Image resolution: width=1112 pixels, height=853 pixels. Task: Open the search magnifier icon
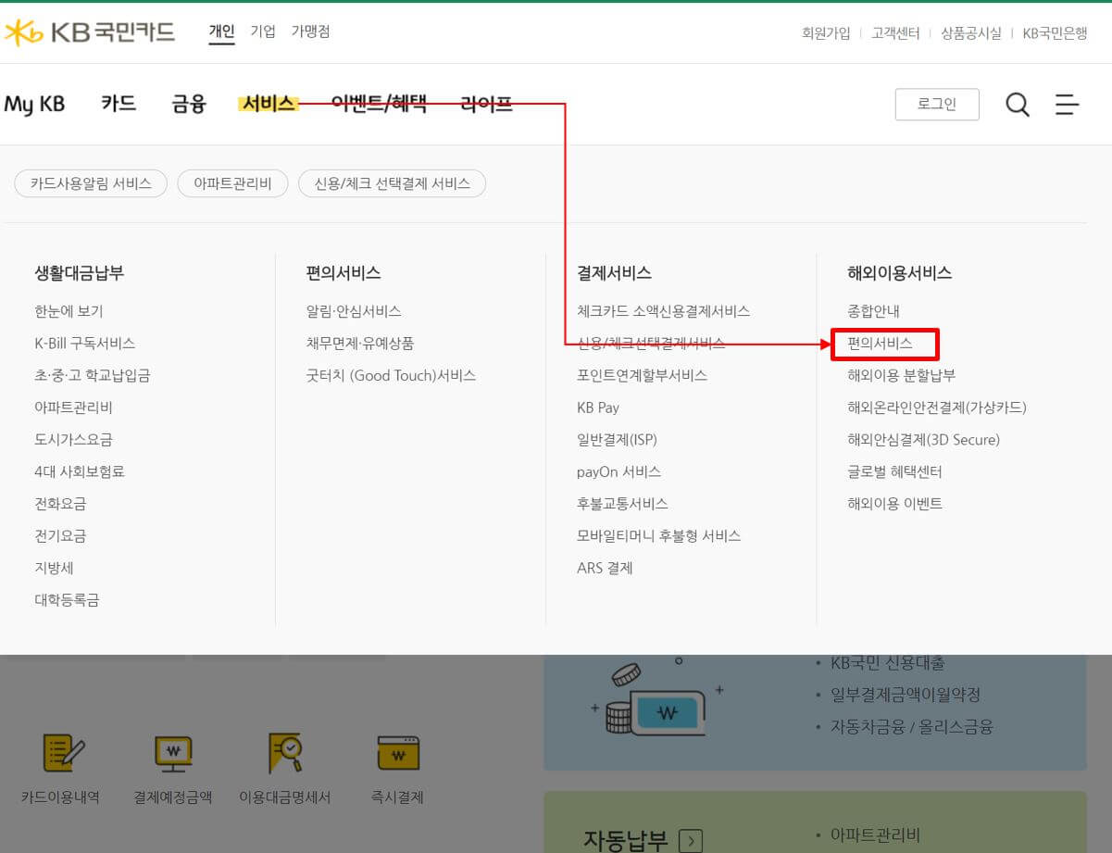[x=1017, y=105]
